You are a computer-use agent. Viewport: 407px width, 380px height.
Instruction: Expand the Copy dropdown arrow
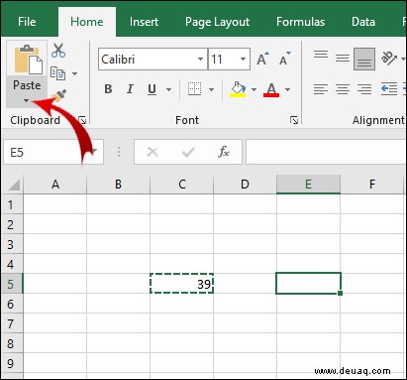pos(75,73)
